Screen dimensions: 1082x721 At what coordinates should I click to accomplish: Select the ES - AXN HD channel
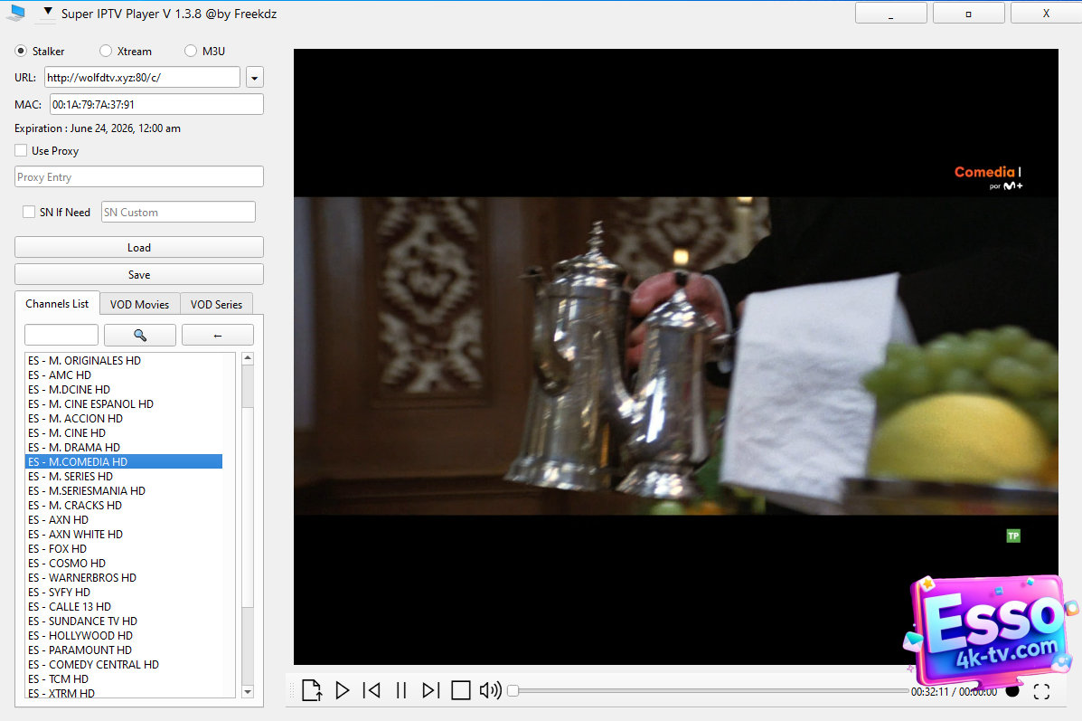coord(58,519)
